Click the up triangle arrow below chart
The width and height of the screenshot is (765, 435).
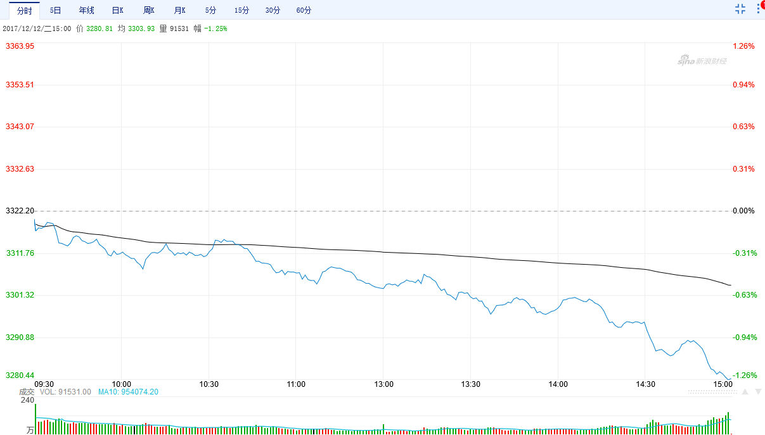click(745, 393)
